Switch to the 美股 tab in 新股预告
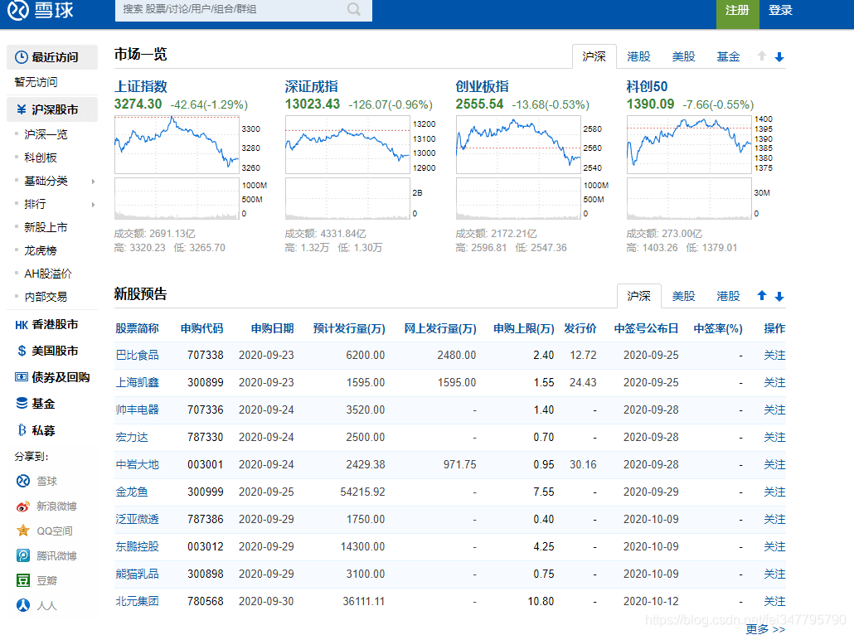The image size is (854, 635). (682, 295)
